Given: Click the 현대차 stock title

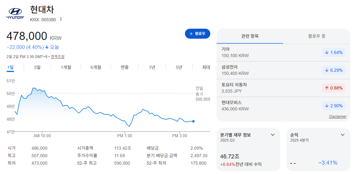Looking at the screenshot, I should pos(42,9).
